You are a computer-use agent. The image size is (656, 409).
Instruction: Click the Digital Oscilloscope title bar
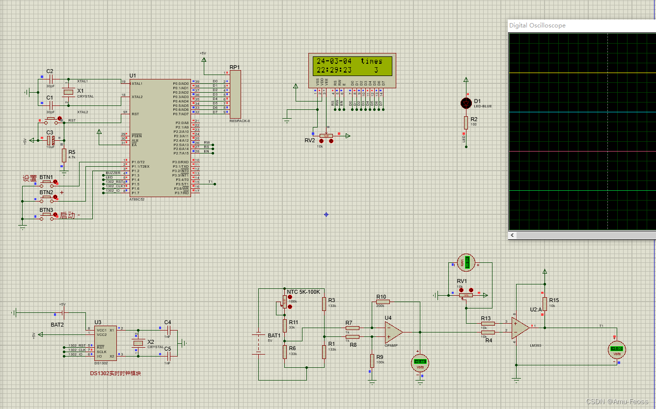[582, 26]
